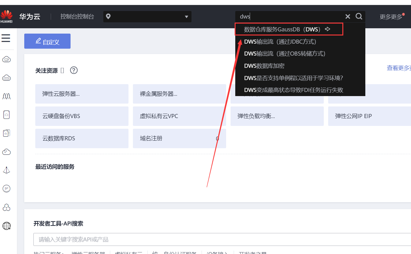Open the IP circle sidebar icon
The image size is (411, 254).
pyautogui.click(x=7, y=188)
